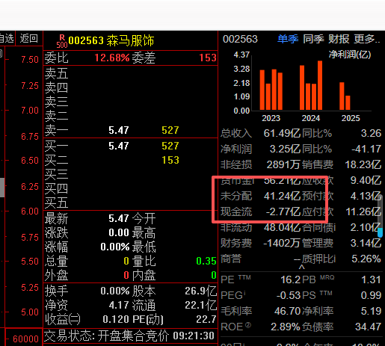Click the 委差 value 153
Screen dimensions: 385x346
click(x=208, y=58)
